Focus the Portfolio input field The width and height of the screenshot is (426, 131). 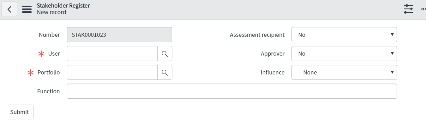(x=112, y=73)
